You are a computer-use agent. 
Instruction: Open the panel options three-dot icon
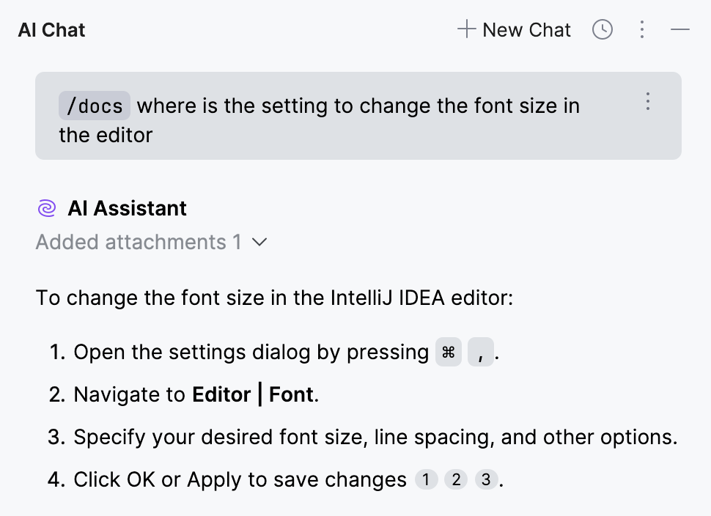[x=642, y=29]
